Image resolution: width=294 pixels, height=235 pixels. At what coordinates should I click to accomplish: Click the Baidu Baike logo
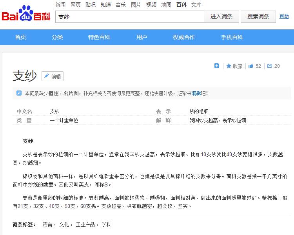[x=26, y=16]
